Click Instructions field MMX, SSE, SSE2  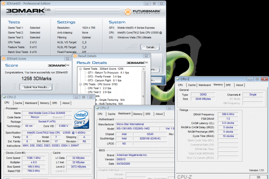(56, 145)
